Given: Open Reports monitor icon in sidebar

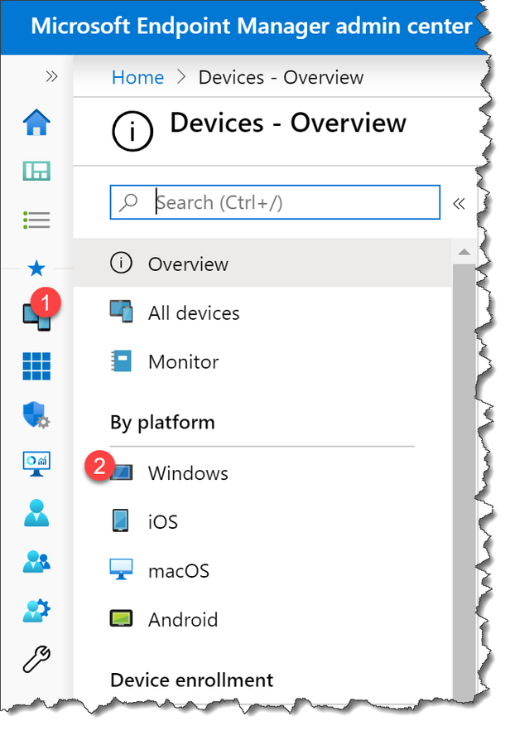Looking at the screenshot, I should point(36,464).
